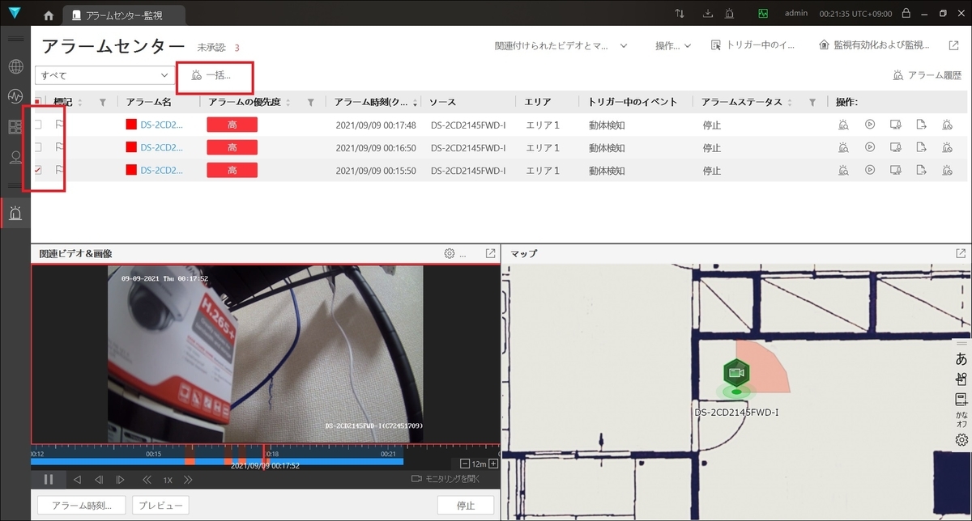Open the すべて filter dropdown
Screen dimensions: 972x521
pyautogui.click(x=104, y=74)
